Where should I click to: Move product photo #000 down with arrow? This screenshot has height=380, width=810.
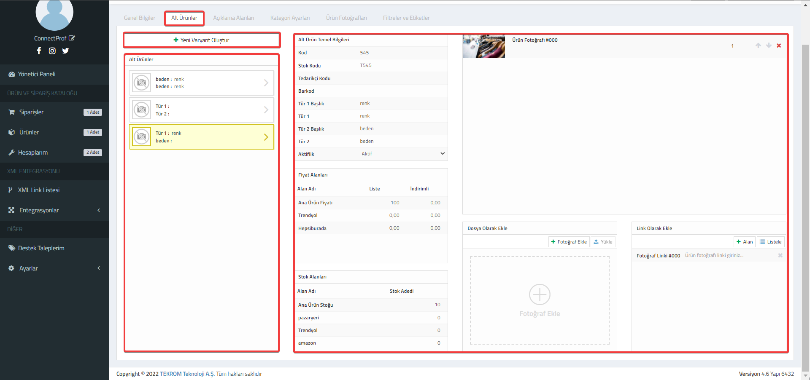(x=769, y=45)
